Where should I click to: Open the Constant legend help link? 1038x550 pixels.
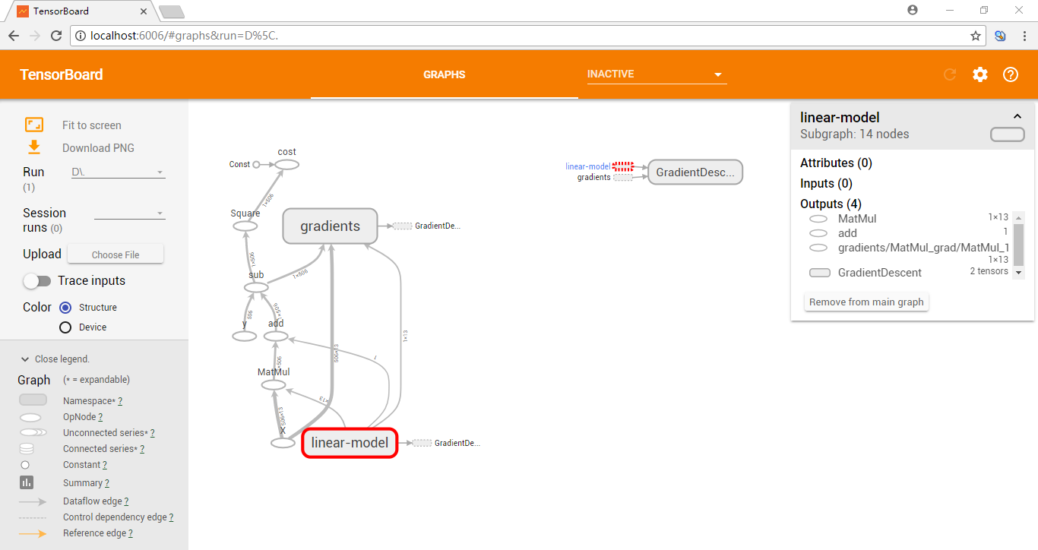point(105,465)
